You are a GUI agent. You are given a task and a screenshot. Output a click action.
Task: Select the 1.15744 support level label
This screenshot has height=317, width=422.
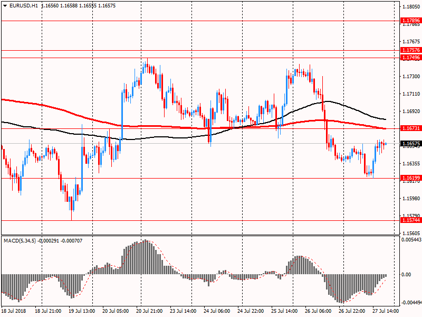(411, 220)
